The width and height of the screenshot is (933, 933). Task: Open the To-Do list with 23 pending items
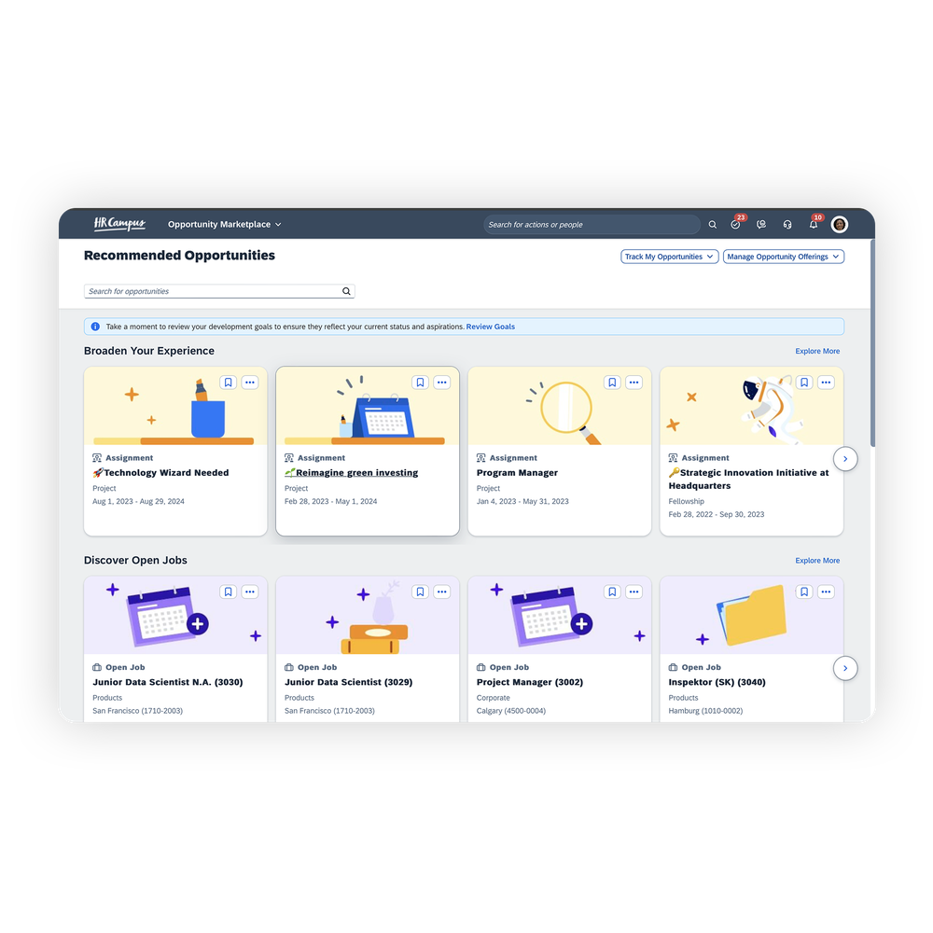tap(736, 224)
